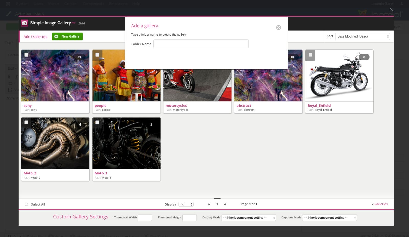
Task: Click the Simple Image Gallery camera logo
Action: point(25,23)
